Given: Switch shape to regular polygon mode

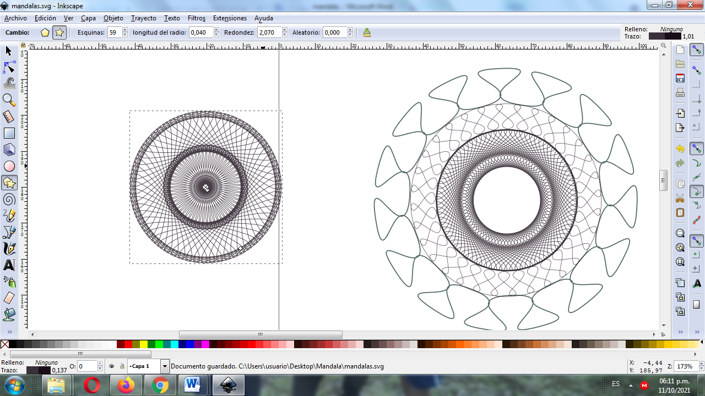Looking at the screenshot, I should click(45, 32).
